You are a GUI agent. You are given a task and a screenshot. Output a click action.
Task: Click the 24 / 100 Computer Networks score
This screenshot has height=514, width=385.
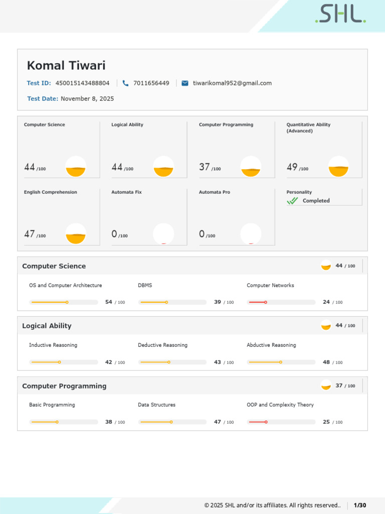pos(333,302)
